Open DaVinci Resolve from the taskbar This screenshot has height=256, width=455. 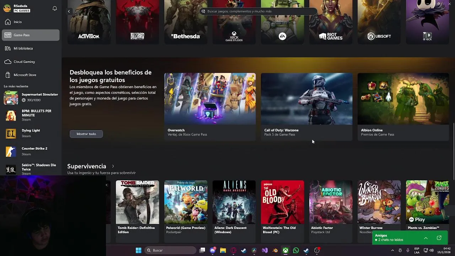pos(254,251)
